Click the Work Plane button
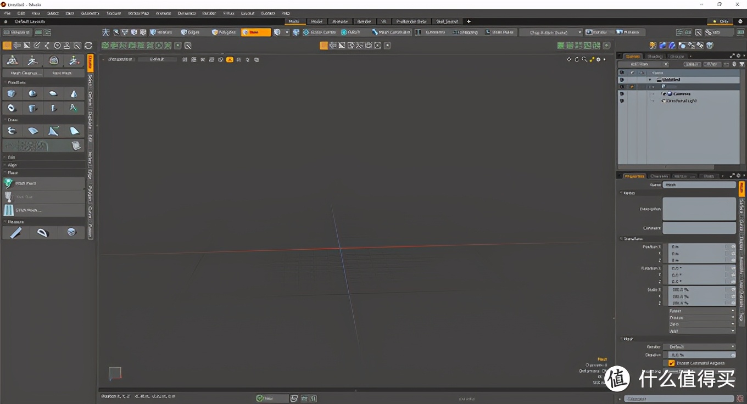The width and height of the screenshot is (747, 404). click(x=499, y=32)
